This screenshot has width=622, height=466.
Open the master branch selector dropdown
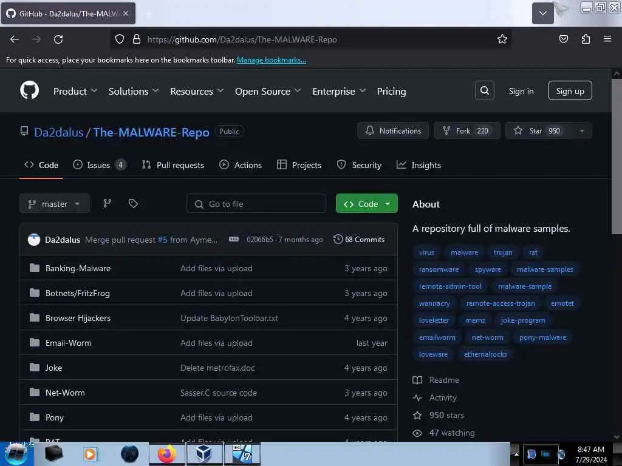click(x=54, y=204)
